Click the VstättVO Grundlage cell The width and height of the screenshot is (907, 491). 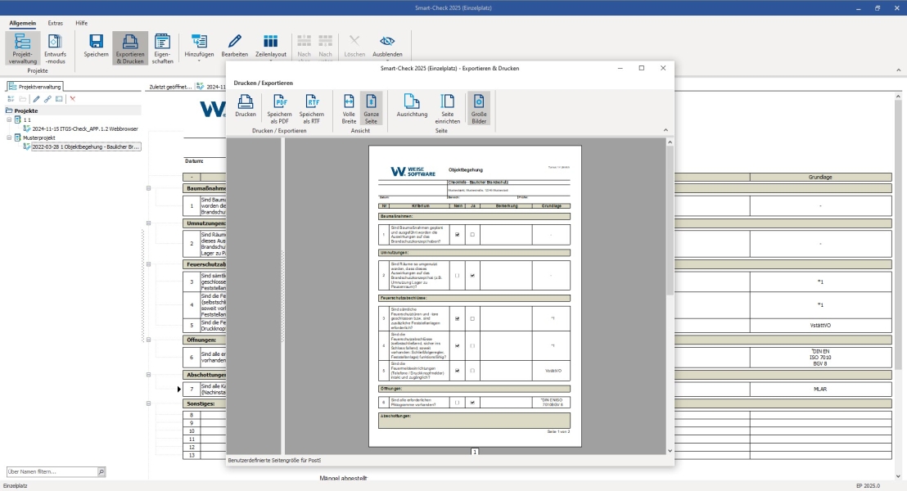pos(820,326)
